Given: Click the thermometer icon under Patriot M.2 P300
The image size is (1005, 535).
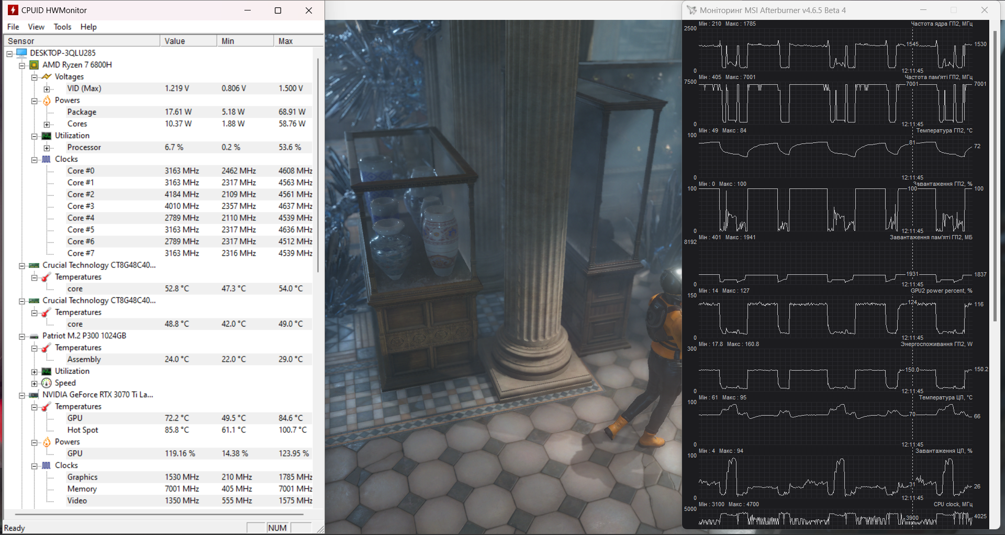Looking at the screenshot, I should coord(47,348).
